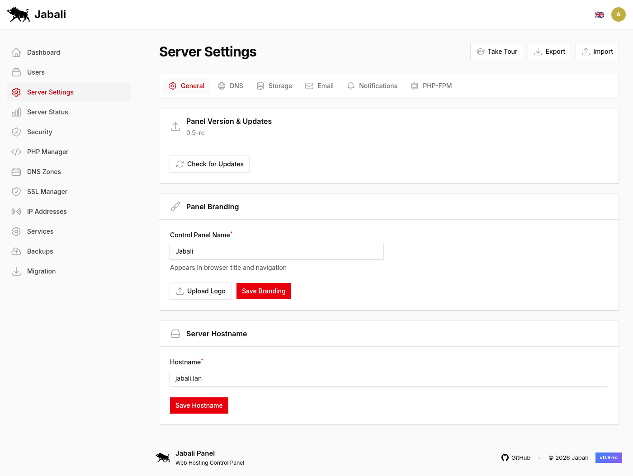Image resolution: width=633 pixels, height=476 pixels.
Task: Click the Security shield icon
Action: 16,132
